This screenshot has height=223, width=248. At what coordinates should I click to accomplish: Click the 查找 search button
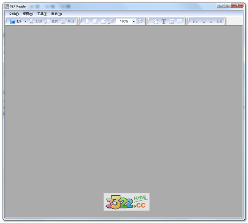pos(51,21)
